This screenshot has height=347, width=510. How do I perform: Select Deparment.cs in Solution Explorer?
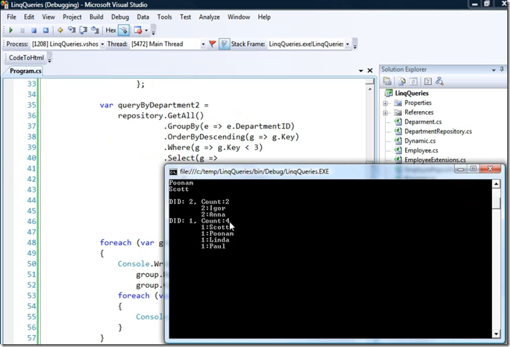tap(423, 122)
